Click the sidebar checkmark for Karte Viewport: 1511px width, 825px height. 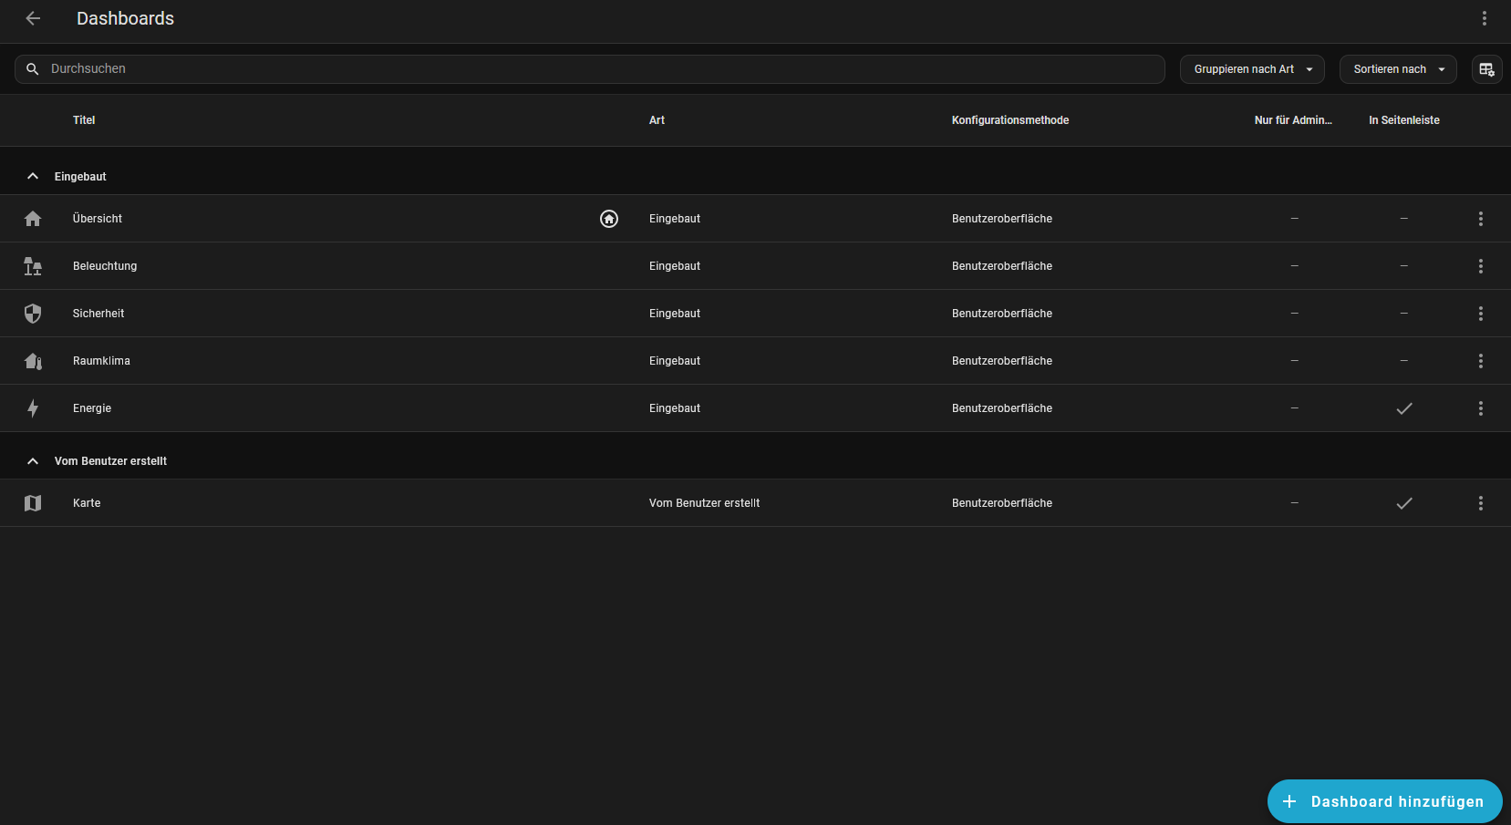point(1403,503)
